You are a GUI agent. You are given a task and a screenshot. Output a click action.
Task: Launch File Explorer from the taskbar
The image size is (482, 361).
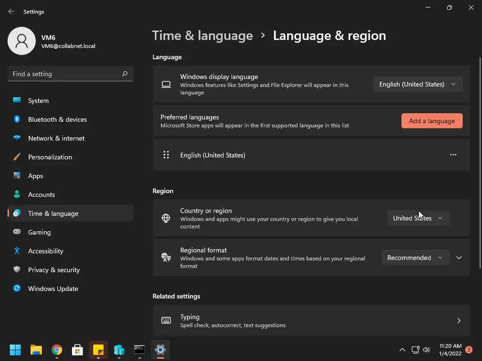(x=36, y=350)
